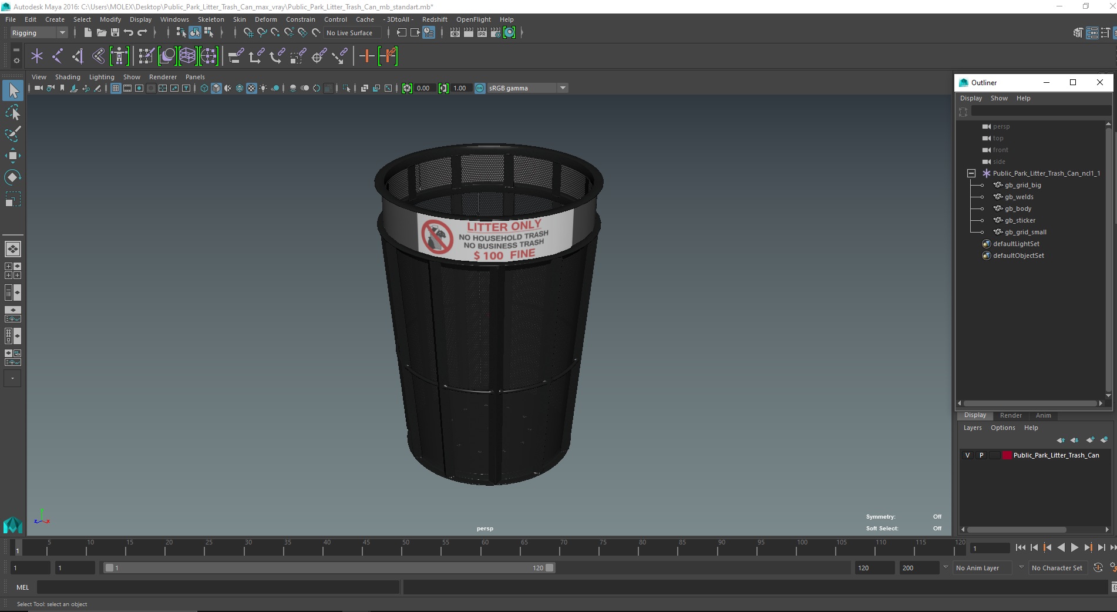Click the Set Key shelf icon

coord(367,56)
